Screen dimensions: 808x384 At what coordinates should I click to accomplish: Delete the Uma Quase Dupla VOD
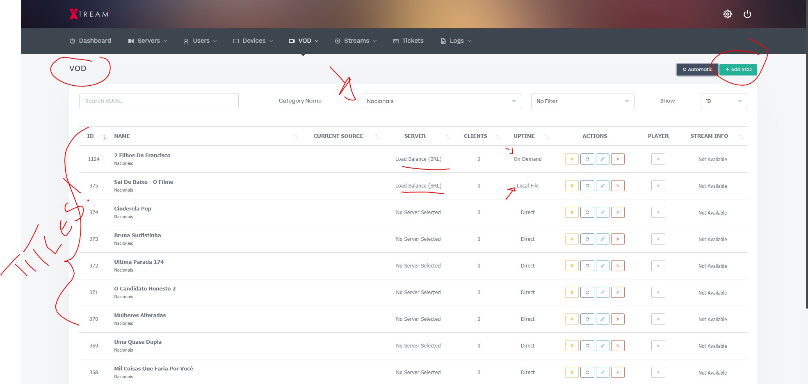[618, 346]
